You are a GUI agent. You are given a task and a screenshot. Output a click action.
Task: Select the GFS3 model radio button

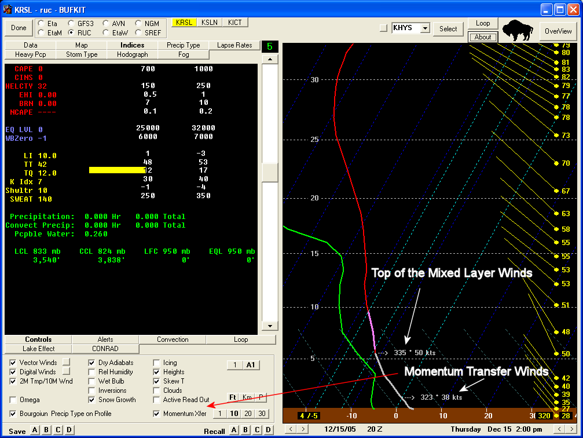pyautogui.click(x=71, y=23)
